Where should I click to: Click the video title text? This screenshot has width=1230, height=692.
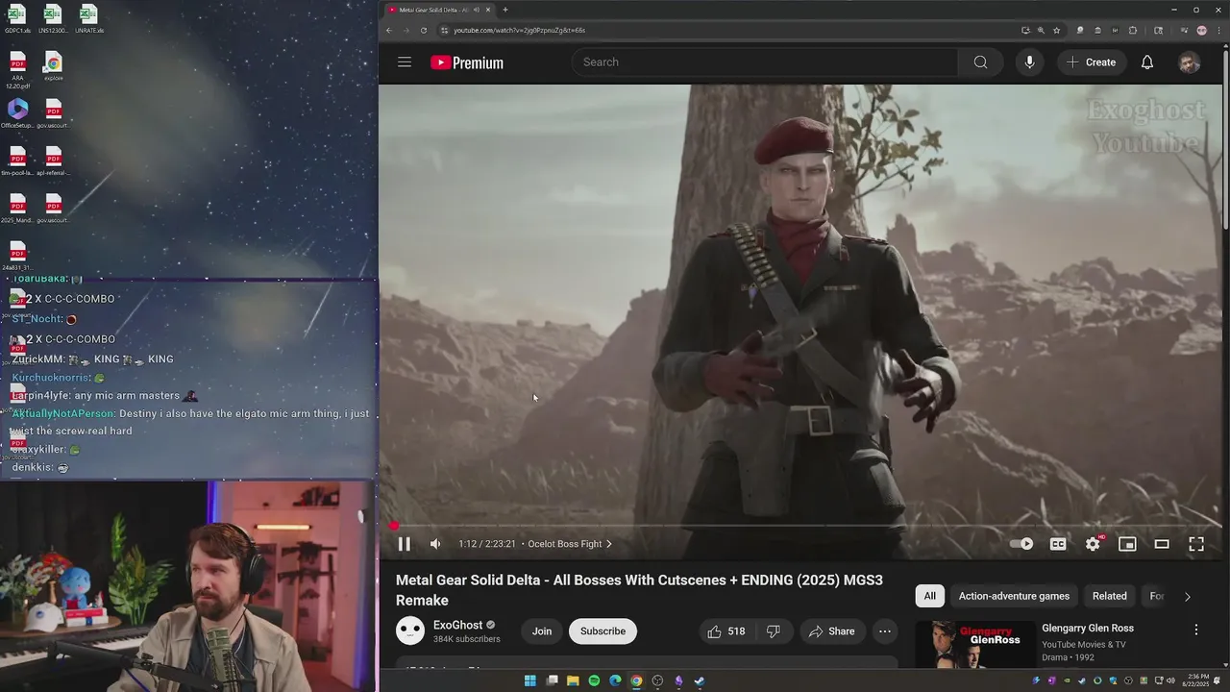click(639, 590)
